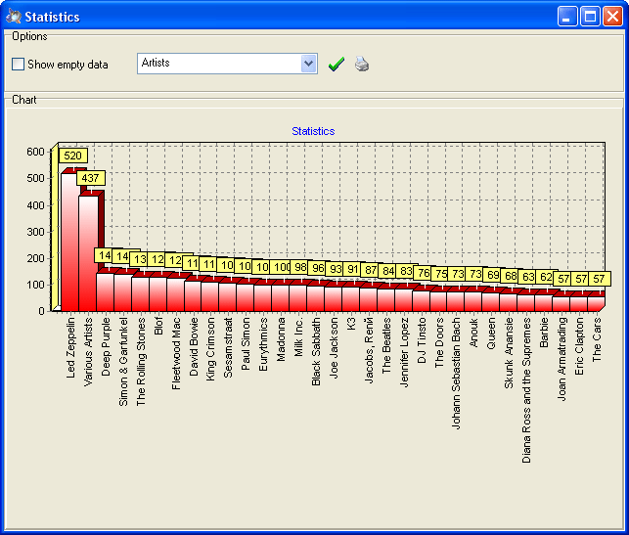Click the Jacobs, René axis label
This screenshot has height=535, width=629.
pos(369,350)
